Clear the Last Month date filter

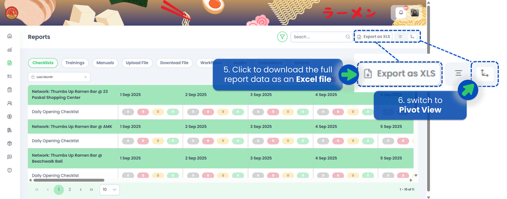coord(85,77)
